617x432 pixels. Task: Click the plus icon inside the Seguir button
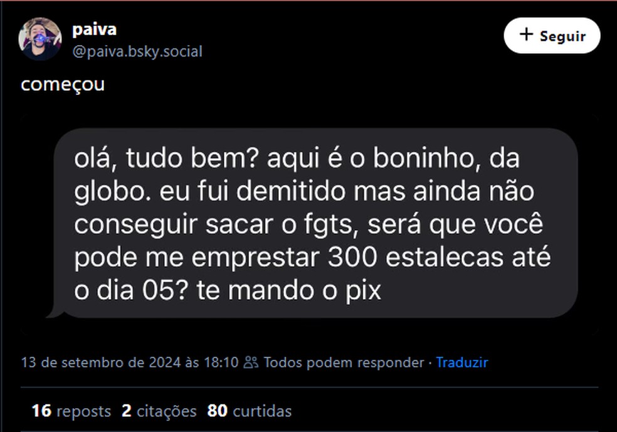(527, 36)
